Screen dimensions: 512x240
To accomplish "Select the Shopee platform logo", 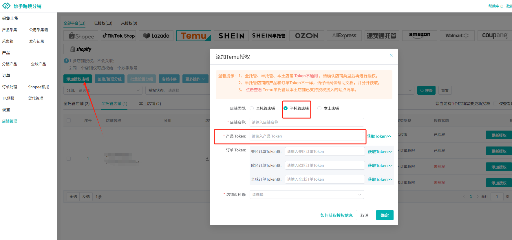I will (x=81, y=36).
